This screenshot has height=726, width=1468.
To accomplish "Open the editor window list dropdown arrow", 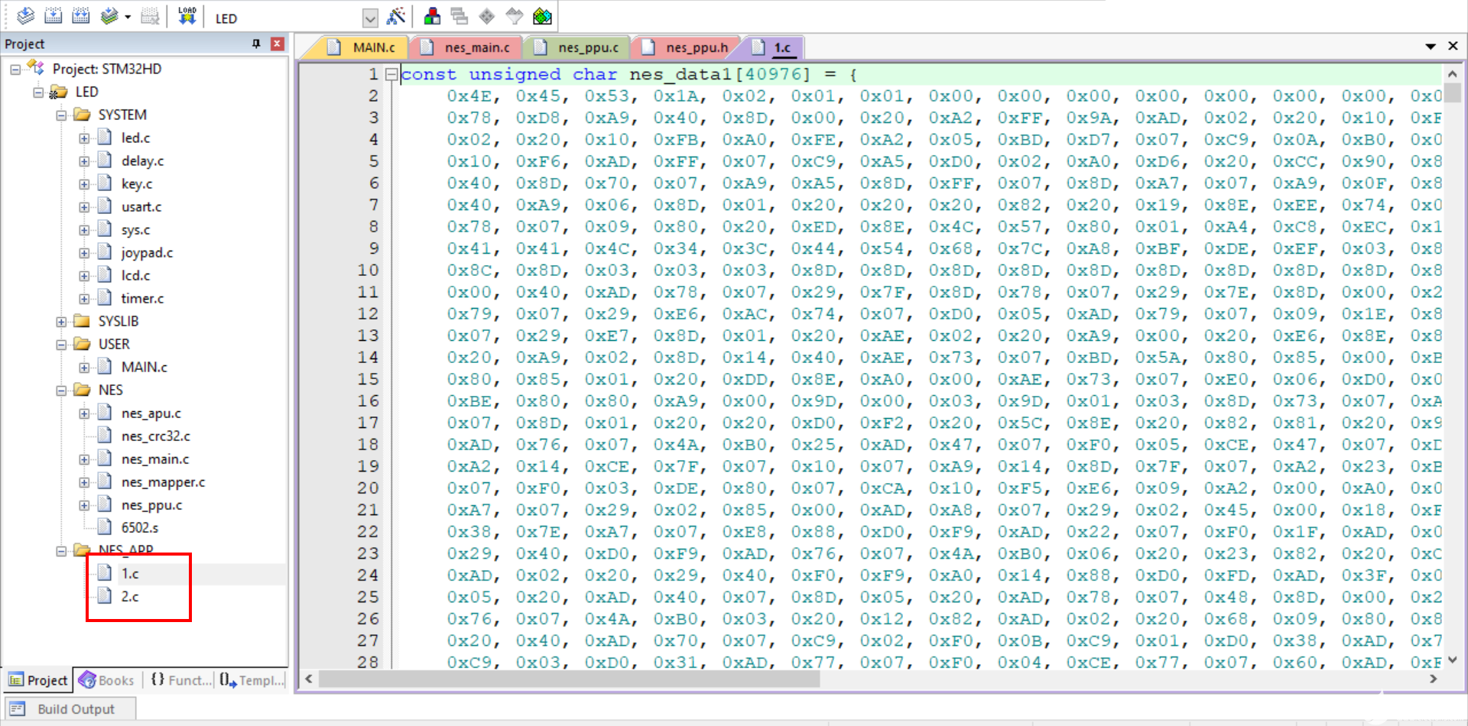I will click(1431, 47).
